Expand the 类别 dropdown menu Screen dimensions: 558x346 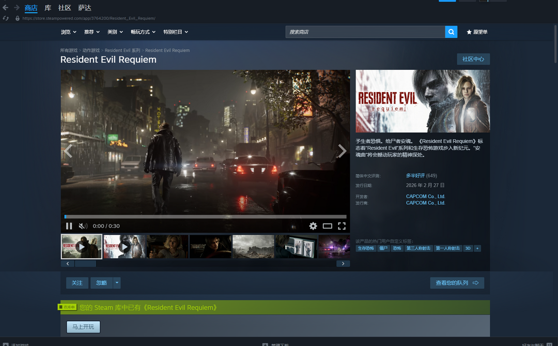click(x=115, y=32)
